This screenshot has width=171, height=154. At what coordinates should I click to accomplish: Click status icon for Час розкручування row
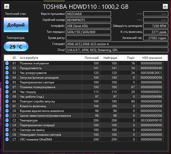(7, 73)
